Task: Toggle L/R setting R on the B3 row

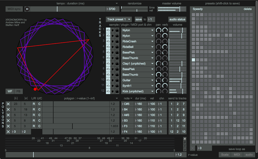Action: [34, 120]
